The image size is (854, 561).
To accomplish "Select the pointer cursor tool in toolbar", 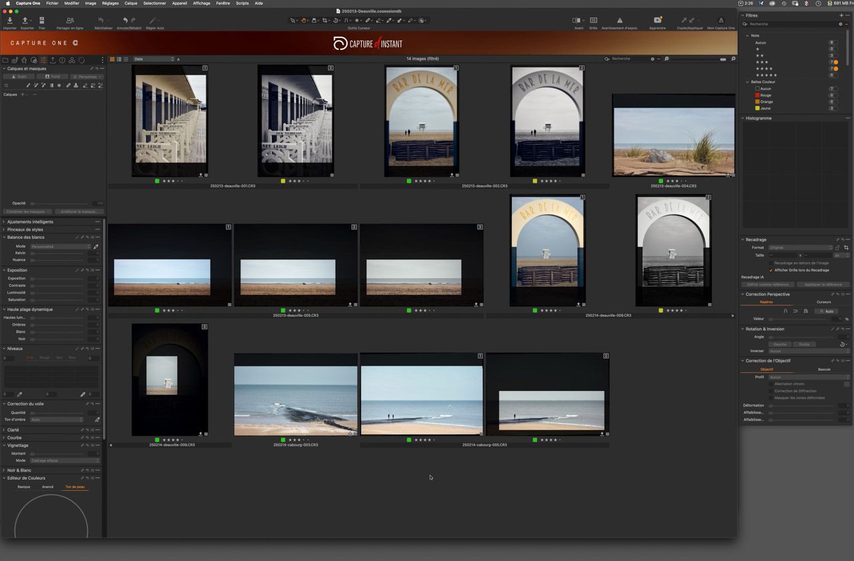I will click(293, 21).
